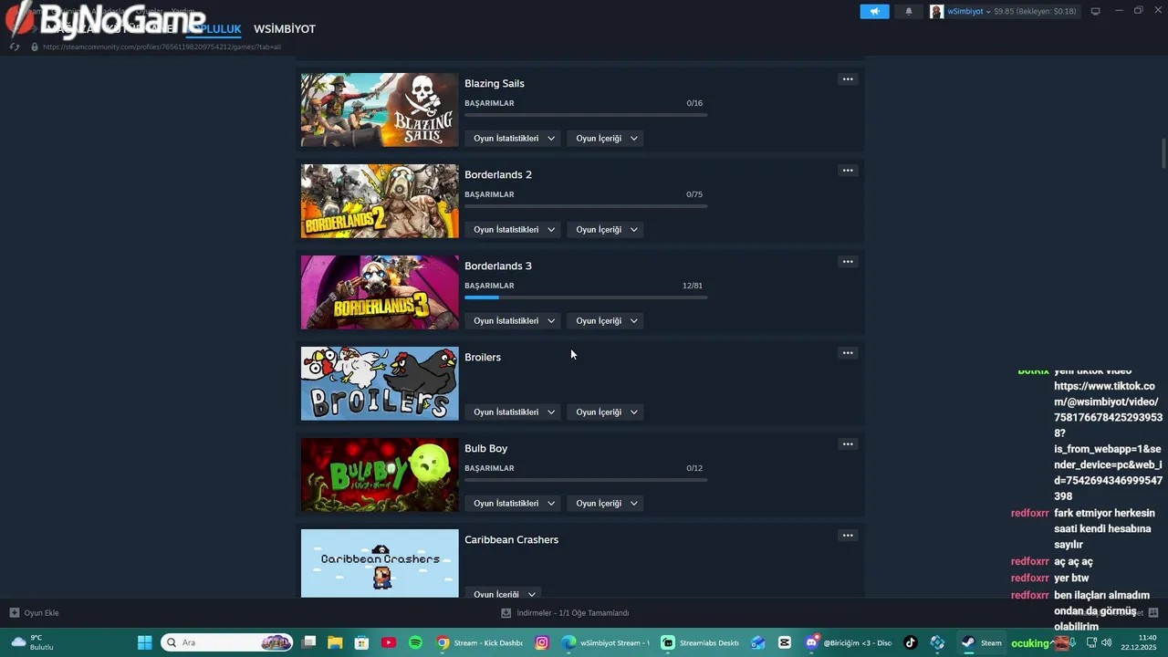Expand Oyun İstatistikleri for Borderlands 3
Viewport: 1168px width, 657px height.
tap(514, 321)
